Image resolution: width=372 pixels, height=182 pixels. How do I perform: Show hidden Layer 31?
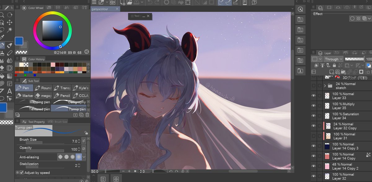click(313, 136)
